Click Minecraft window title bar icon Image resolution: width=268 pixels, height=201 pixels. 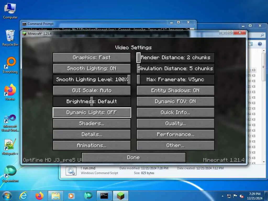click(x=24, y=34)
